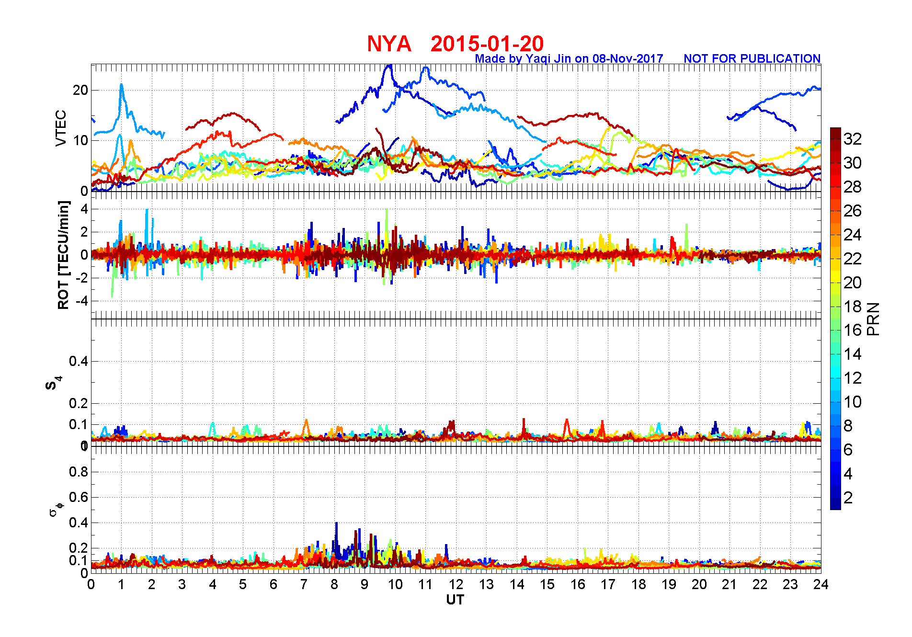Image resolution: width=912 pixels, height=637 pixels.
Task: Click x-axis tick label 18
Action: coord(638,584)
